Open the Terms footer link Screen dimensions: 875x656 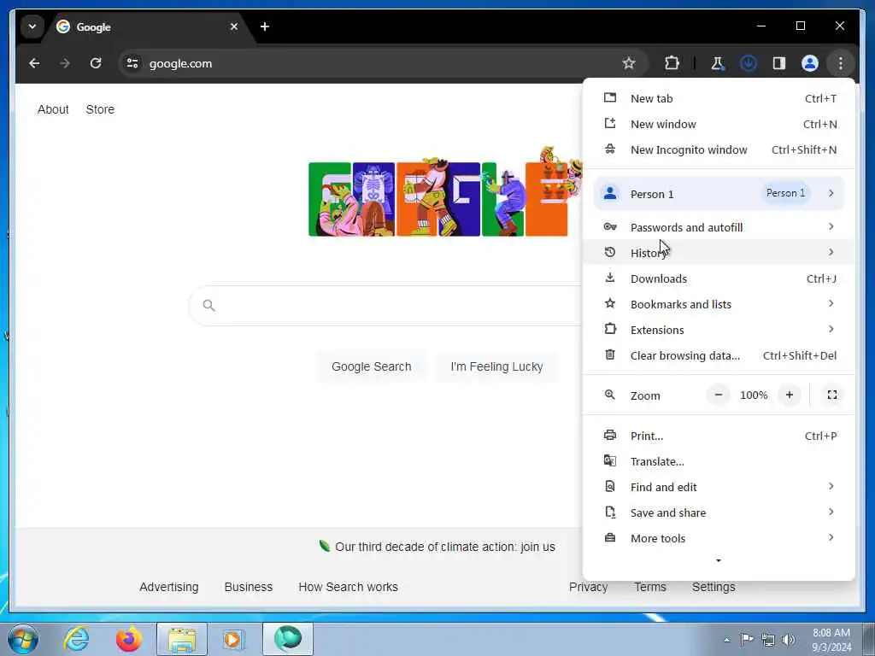click(x=650, y=587)
